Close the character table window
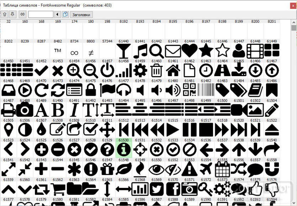 click(293, 5)
